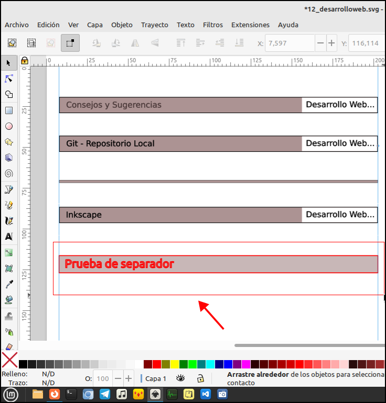The image size is (386, 403).
Task: Open the Capa menu
Action: 95,25
